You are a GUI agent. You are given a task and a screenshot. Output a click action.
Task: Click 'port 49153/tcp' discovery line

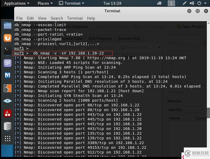pos(80,147)
